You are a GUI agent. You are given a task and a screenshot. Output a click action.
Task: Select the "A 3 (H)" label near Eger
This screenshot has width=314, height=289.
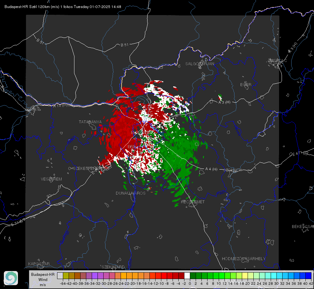(224, 102)
